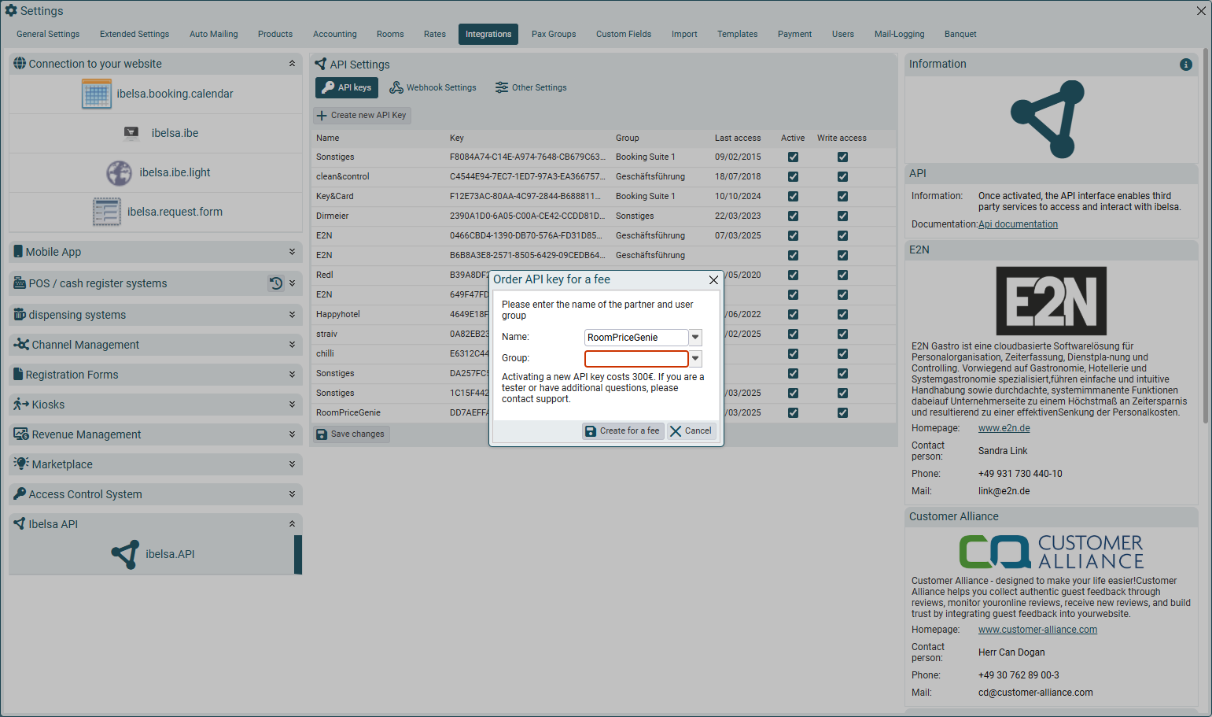The image size is (1212, 717).
Task: Open the ibelsa.booking.calendar calendar icon
Action: (97, 94)
